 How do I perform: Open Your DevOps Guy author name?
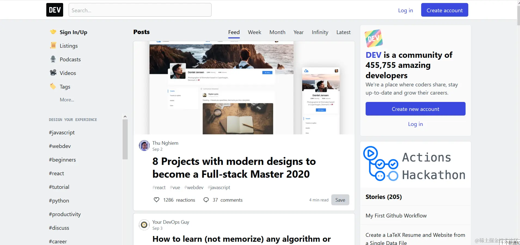pyautogui.click(x=171, y=222)
